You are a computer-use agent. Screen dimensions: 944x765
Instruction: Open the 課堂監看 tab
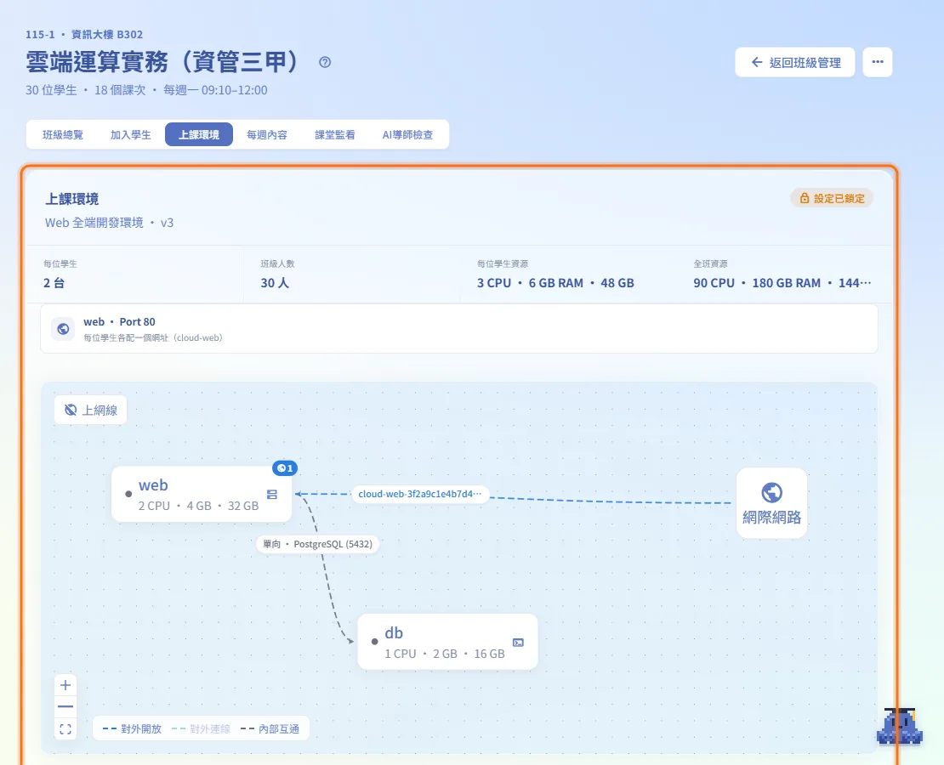point(335,134)
